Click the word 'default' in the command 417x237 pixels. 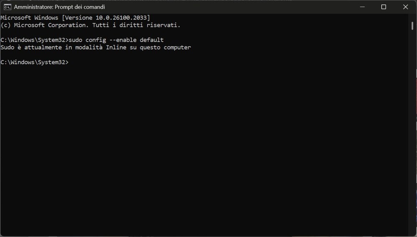(x=152, y=40)
